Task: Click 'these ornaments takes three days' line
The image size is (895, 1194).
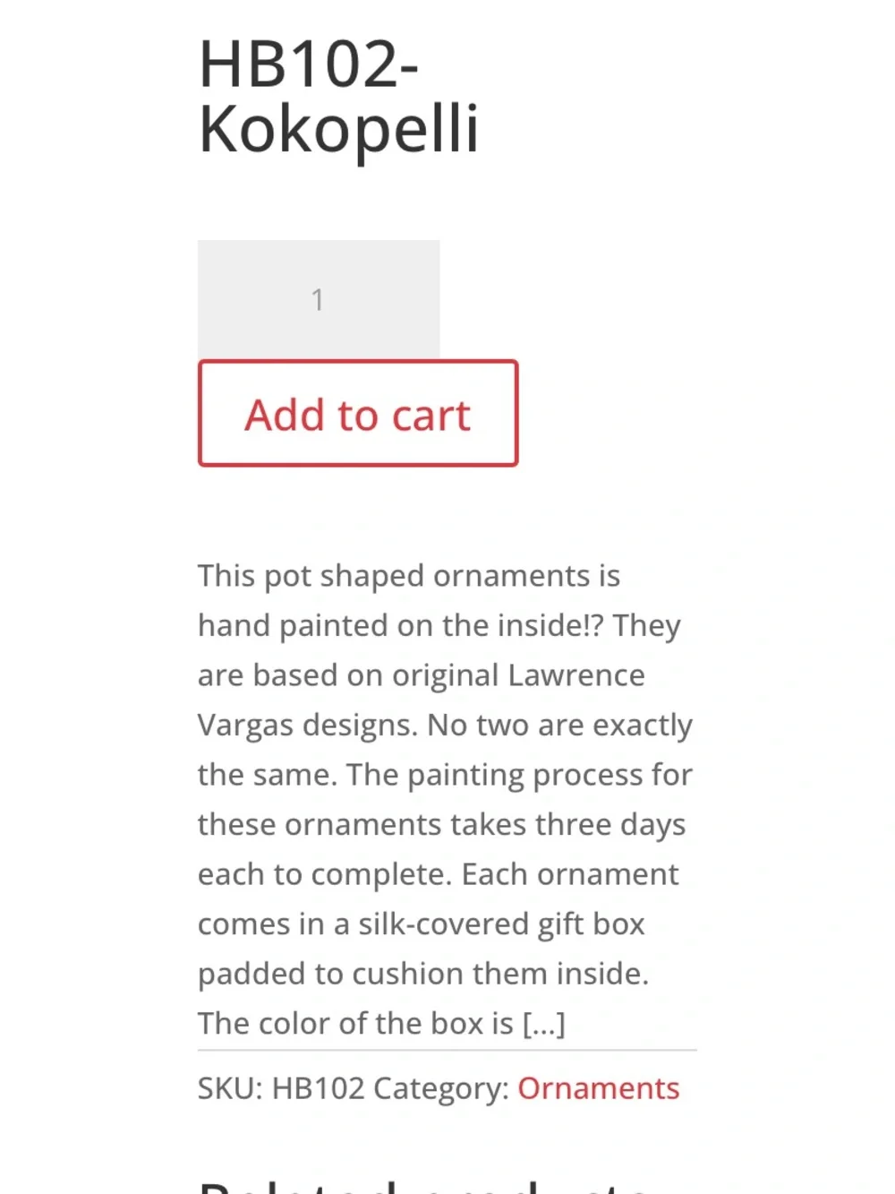Action: (x=442, y=824)
